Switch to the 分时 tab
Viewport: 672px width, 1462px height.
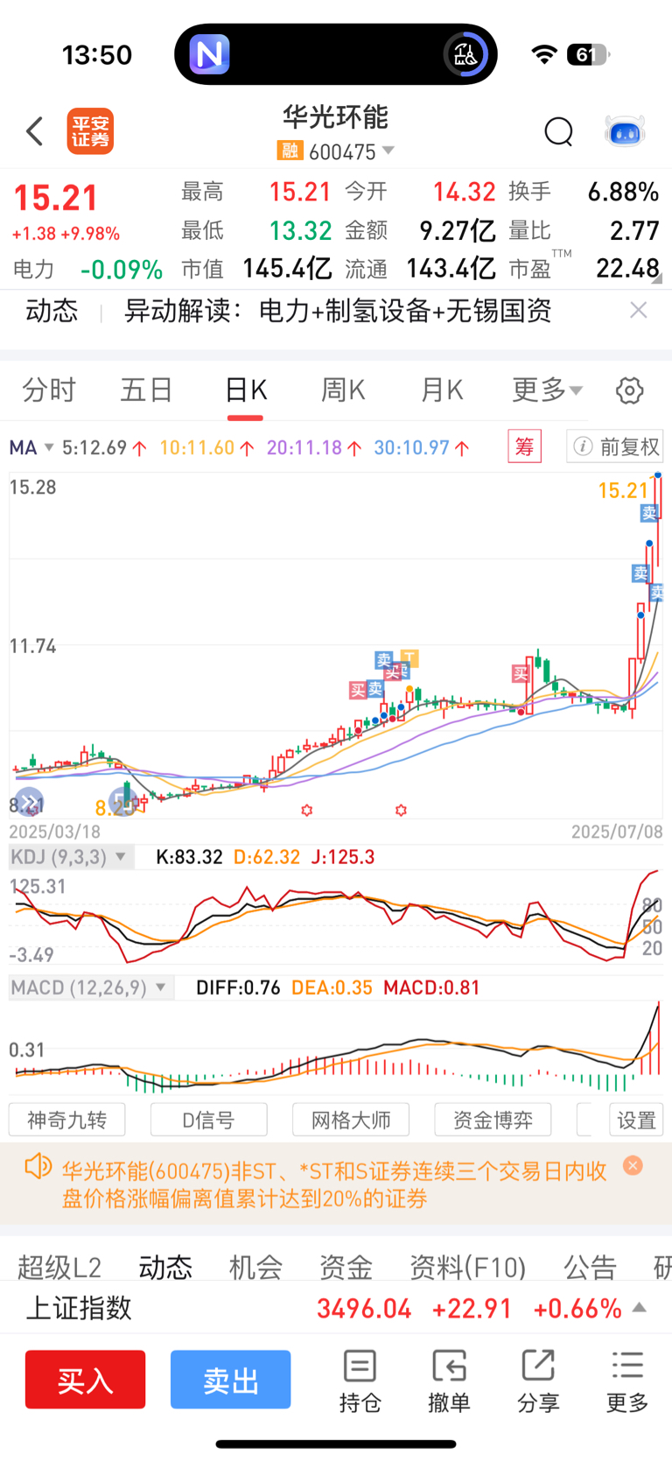tap(49, 390)
